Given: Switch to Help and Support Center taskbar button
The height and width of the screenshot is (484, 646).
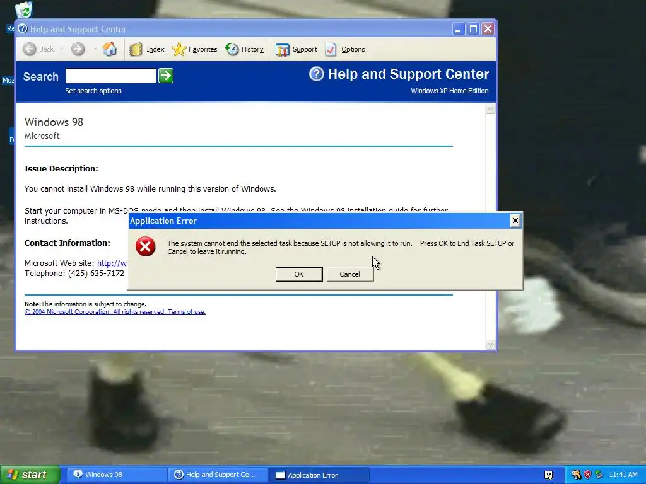Looking at the screenshot, I should pos(218,475).
